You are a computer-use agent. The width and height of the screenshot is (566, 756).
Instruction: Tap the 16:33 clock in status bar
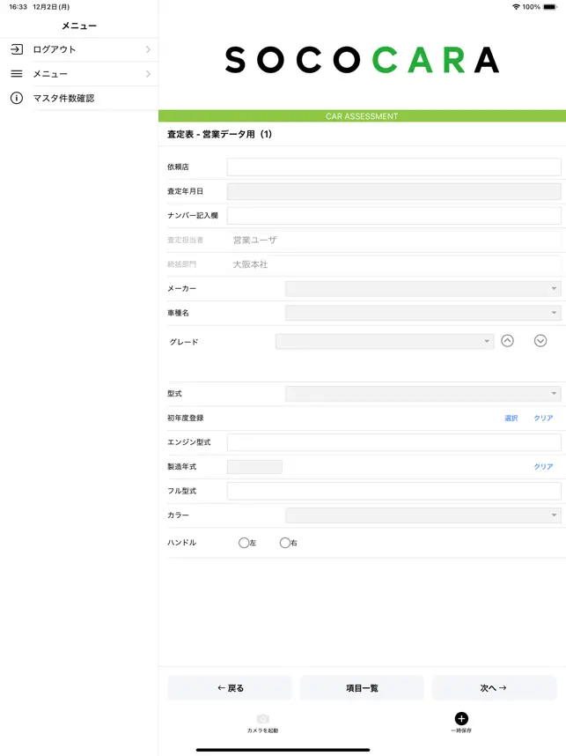[18, 7]
